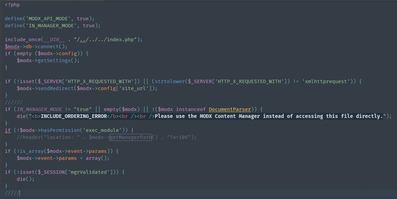397x199 pixels.
Task: Click the db property in $modx->db
Action: click(29, 47)
